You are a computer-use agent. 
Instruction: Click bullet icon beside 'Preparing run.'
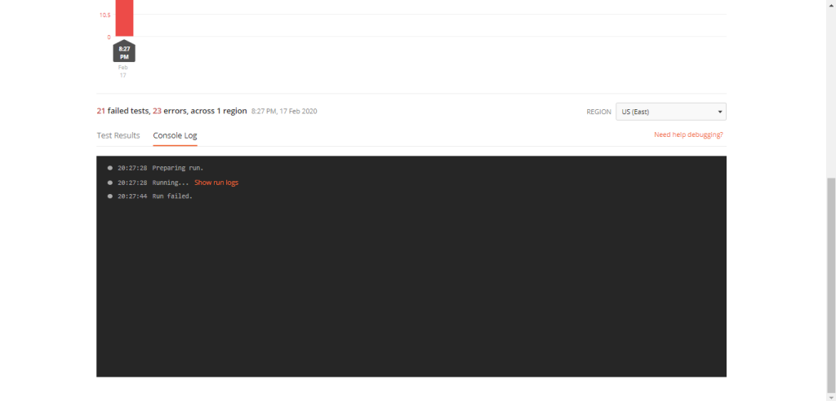[110, 169]
